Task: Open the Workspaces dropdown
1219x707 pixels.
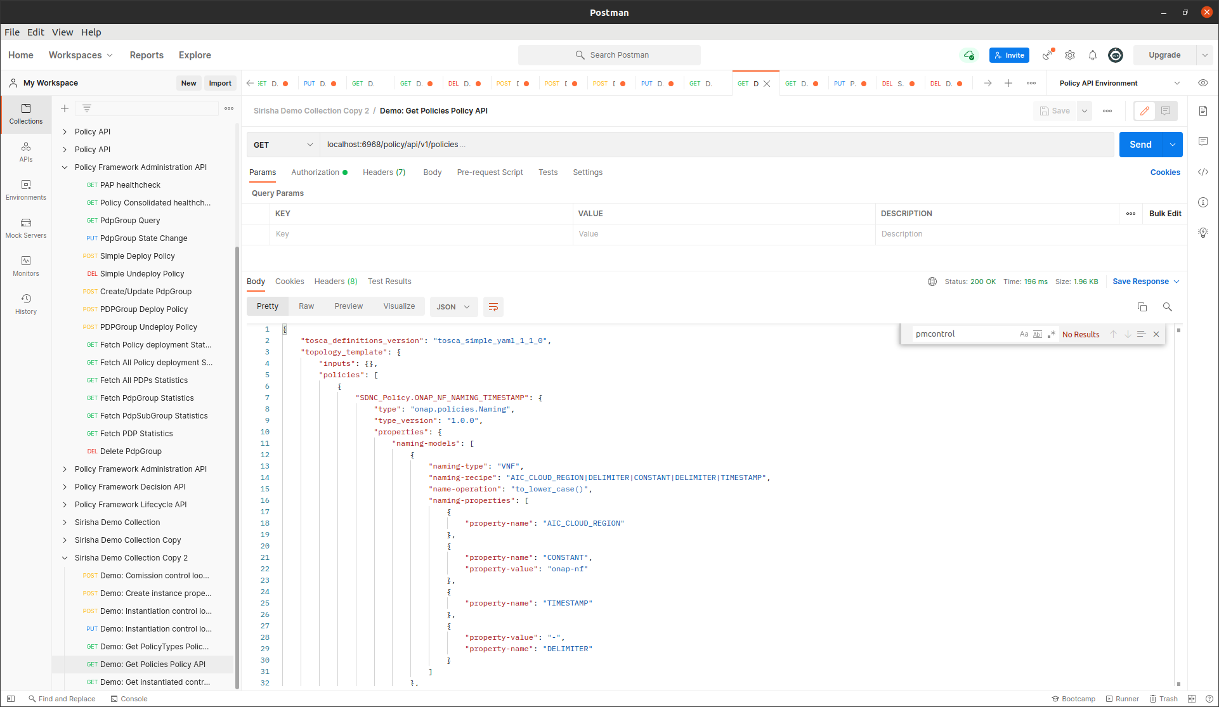Action: pyautogui.click(x=81, y=55)
